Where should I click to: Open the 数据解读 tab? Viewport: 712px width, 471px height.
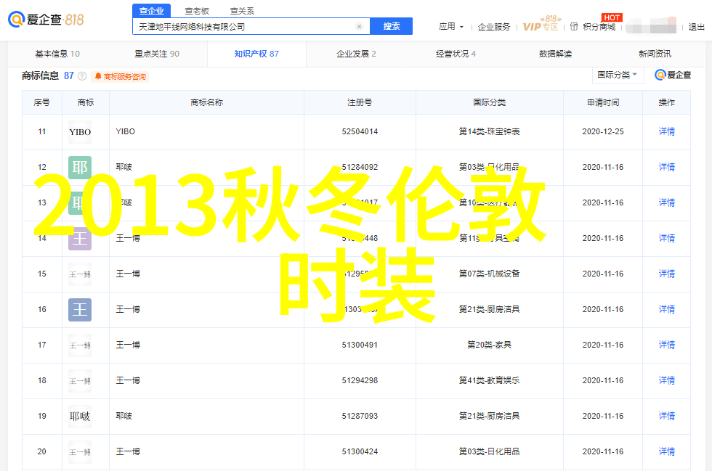click(x=555, y=54)
